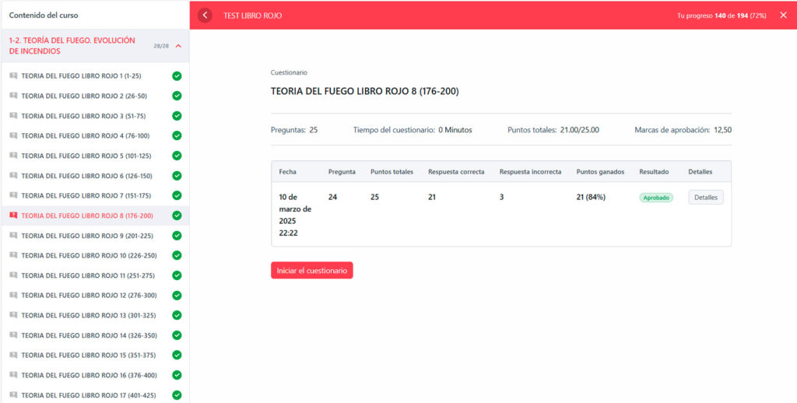797x403 pixels.
Task: Click quiz icon of LIBRO ROJO 11 (251-275)
Action: coord(13,275)
